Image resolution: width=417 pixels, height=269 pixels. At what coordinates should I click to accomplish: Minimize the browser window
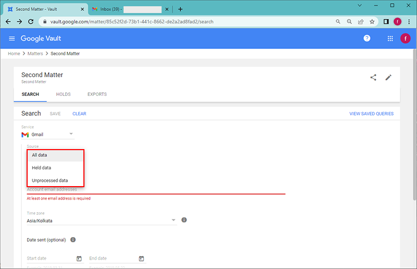376,5
